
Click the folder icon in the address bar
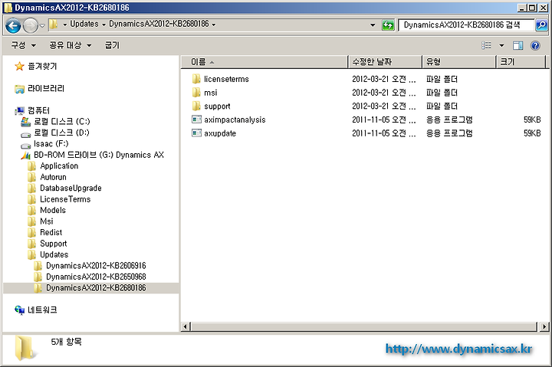pyautogui.click(x=53, y=25)
